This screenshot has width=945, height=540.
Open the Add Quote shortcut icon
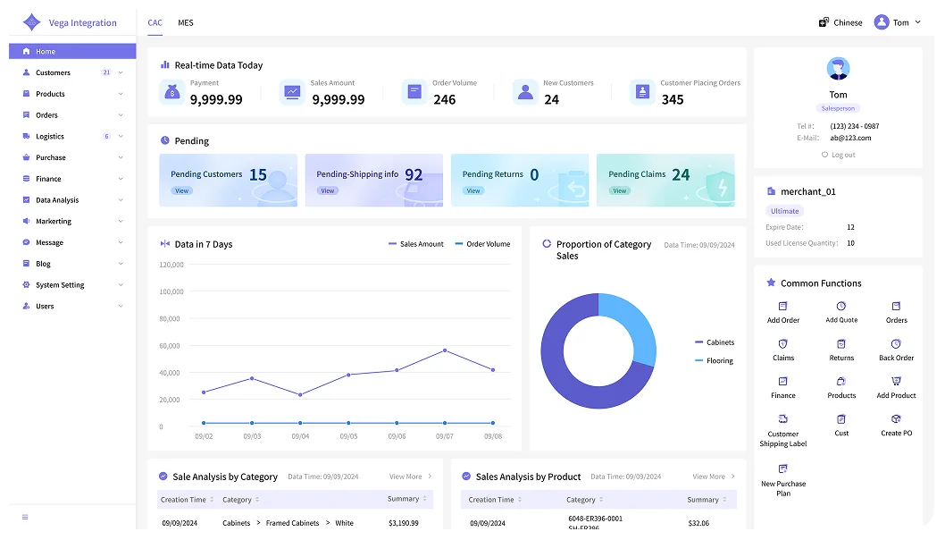click(x=840, y=306)
